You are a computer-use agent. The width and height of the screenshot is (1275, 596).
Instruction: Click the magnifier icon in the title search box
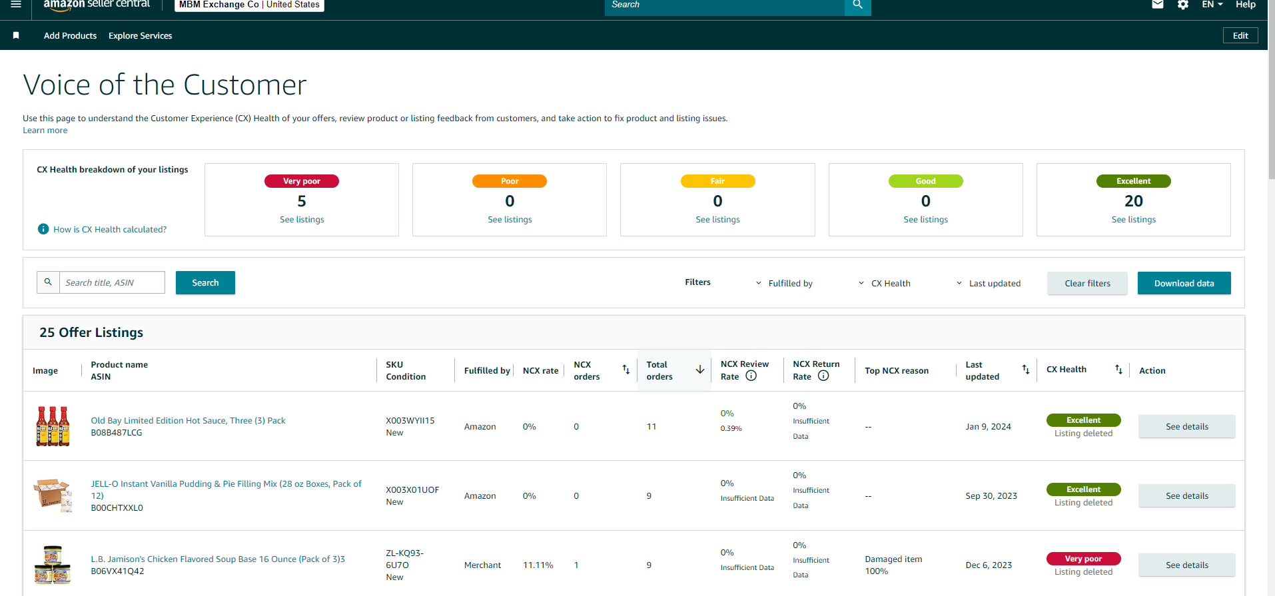tap(48, 282)
